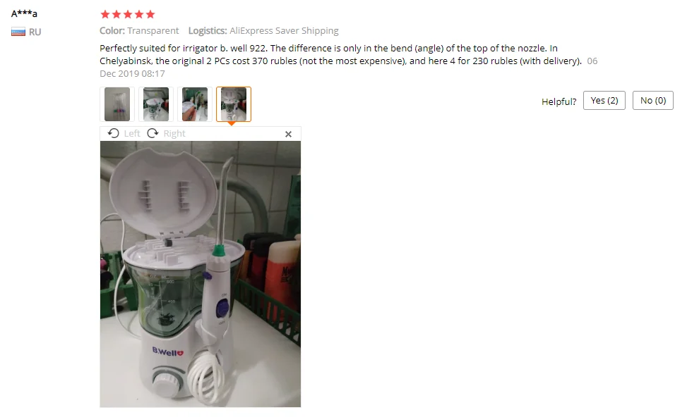Click reviewer name A***a

click(x=24, y=13)
